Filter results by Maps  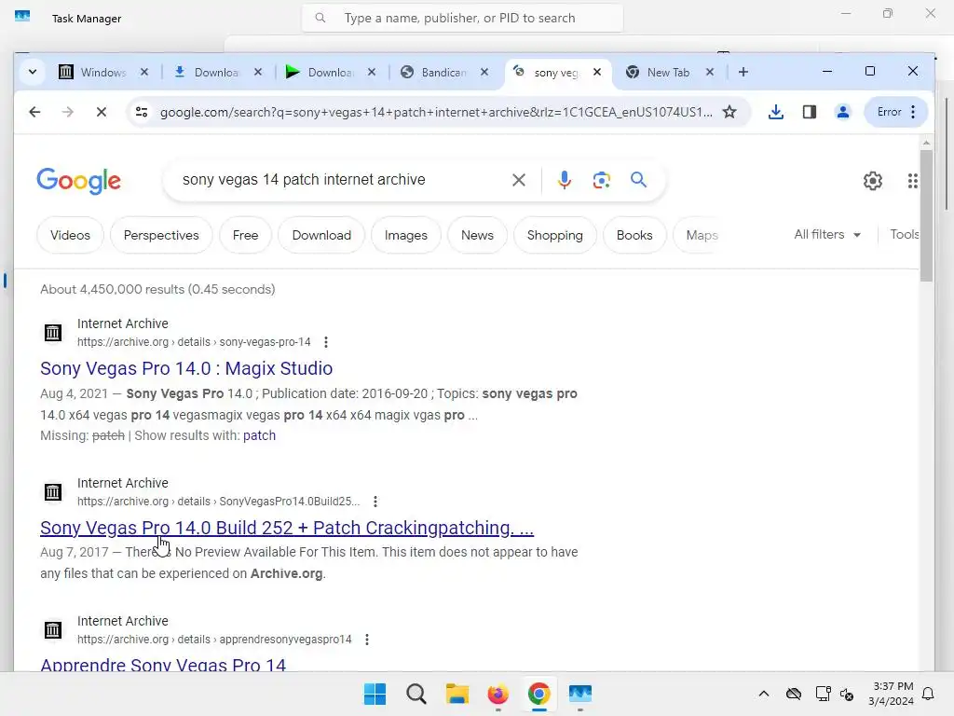point(702,235)
